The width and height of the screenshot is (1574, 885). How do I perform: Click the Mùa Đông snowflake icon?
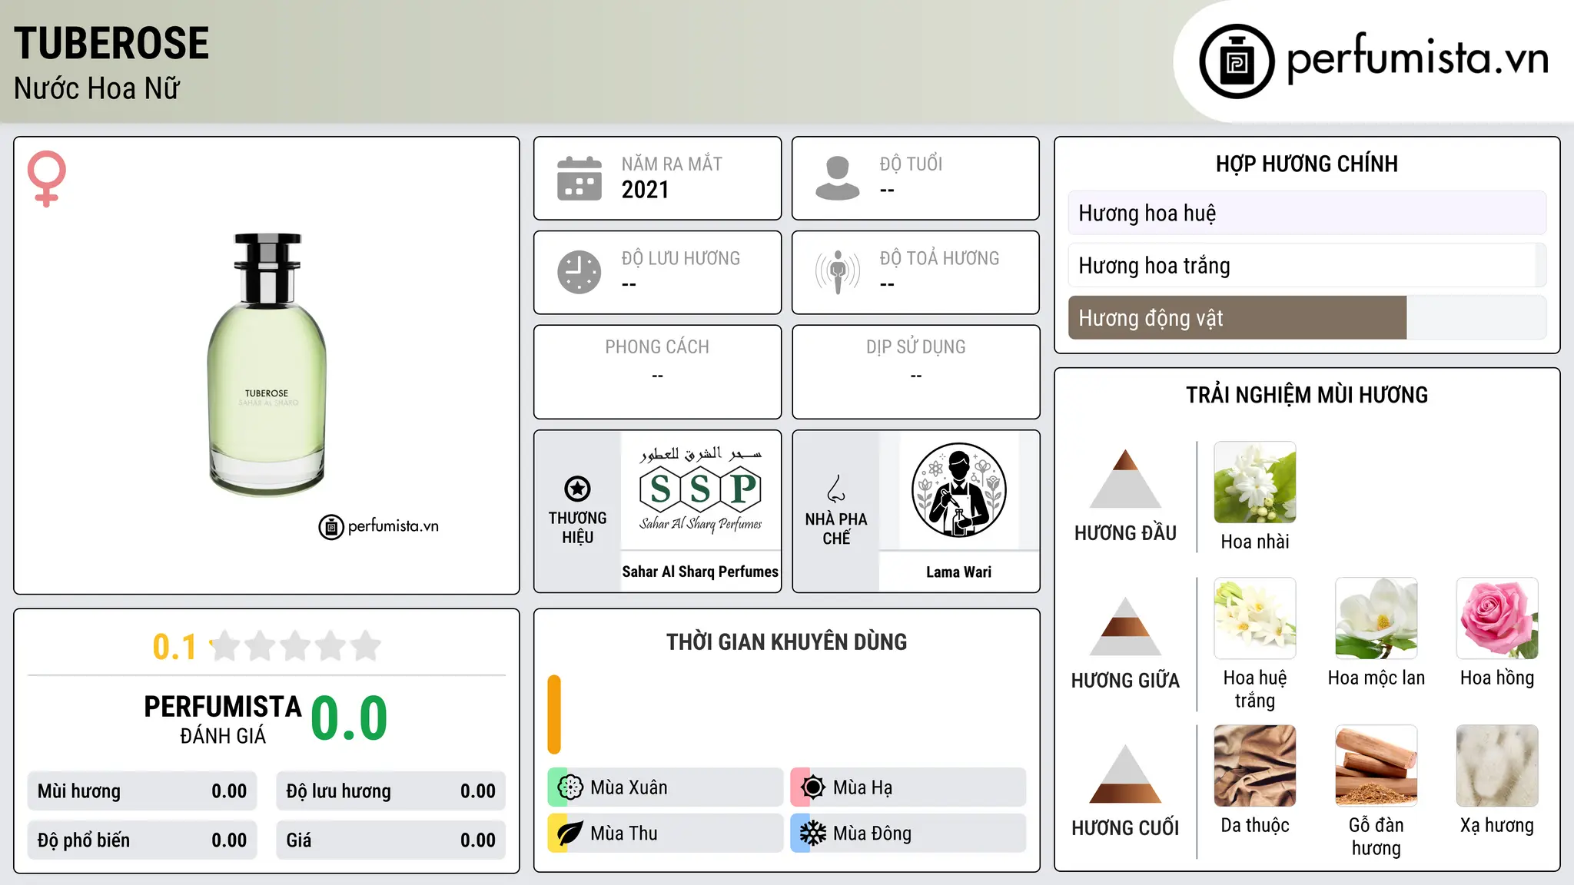point(812,834)
